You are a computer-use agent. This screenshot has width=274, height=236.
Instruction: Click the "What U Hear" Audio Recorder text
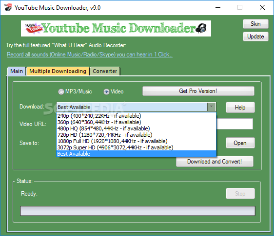(89, 45)
